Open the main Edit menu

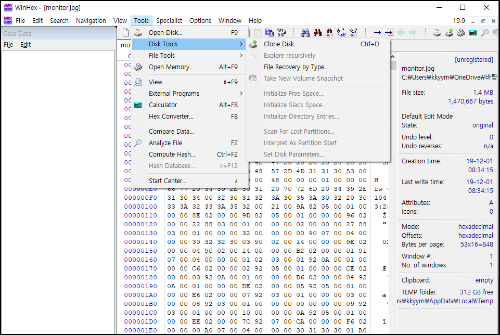click(37, 20)
